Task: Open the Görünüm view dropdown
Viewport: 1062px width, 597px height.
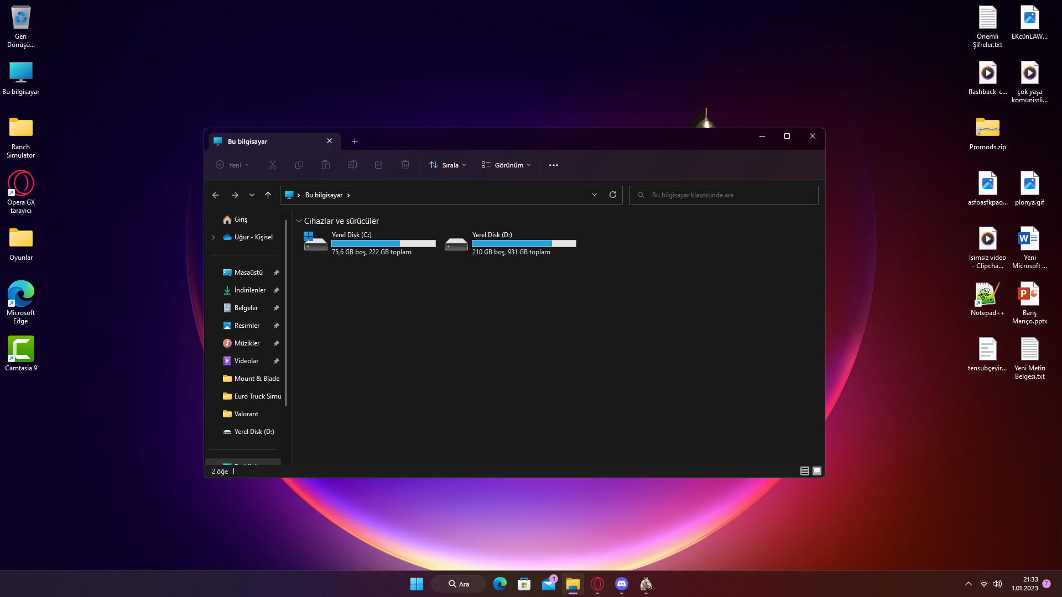Action: coord(506,165)
